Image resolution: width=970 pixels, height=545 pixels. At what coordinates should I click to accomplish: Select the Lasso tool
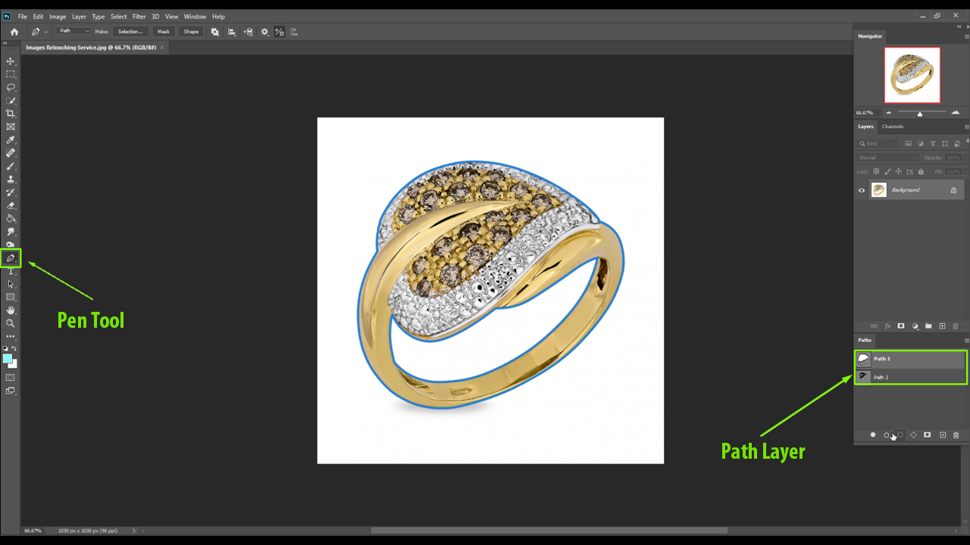point(11,87)
